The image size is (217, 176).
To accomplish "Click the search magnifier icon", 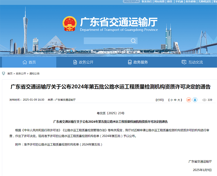I will [x=133, y=41].
